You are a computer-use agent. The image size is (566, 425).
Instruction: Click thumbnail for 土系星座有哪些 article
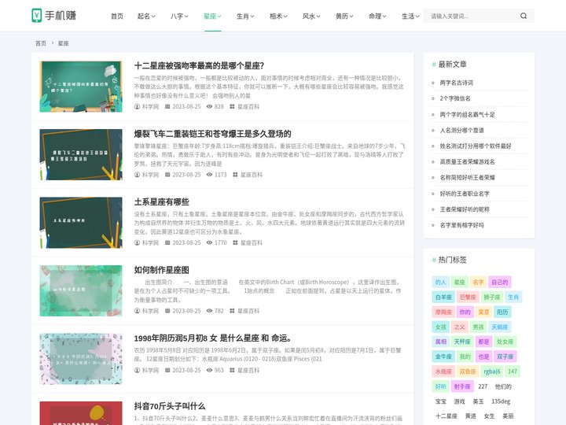[81, 223]
